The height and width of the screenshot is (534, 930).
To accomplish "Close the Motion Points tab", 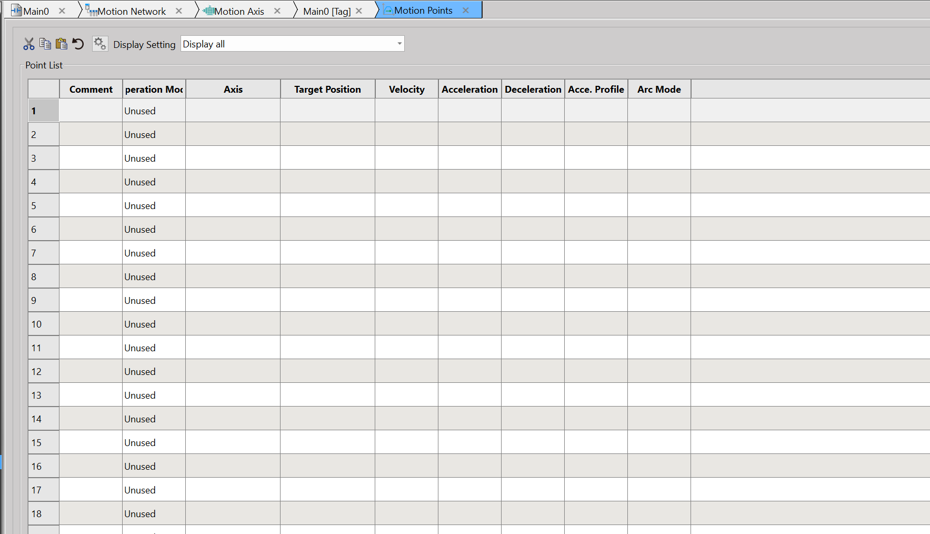I will click(x=465, y=11).
